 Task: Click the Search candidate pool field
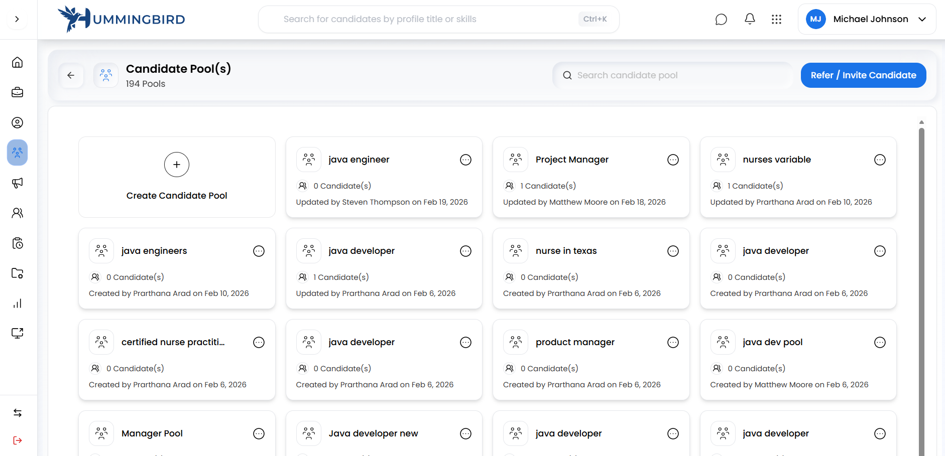tap(673, 75)
